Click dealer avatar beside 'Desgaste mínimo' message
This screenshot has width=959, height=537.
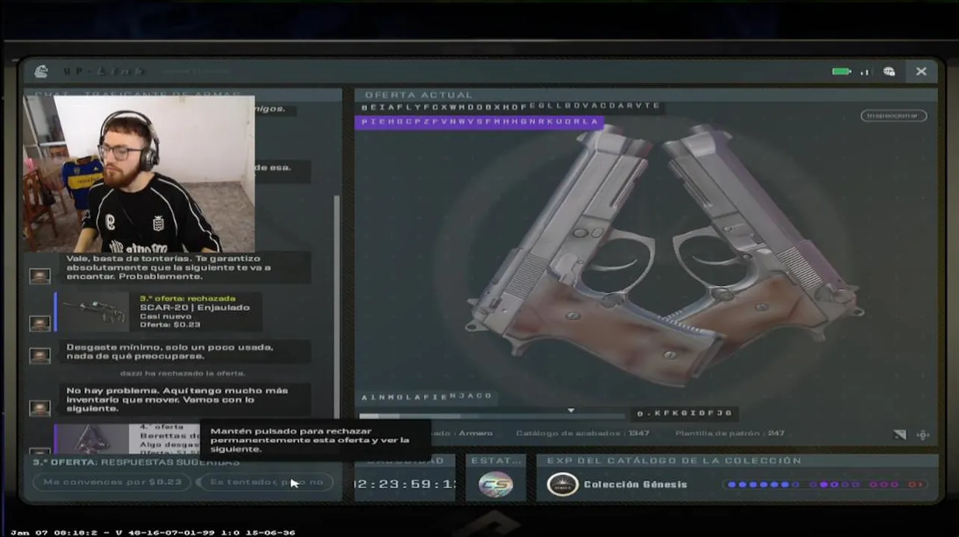point(40,356)
